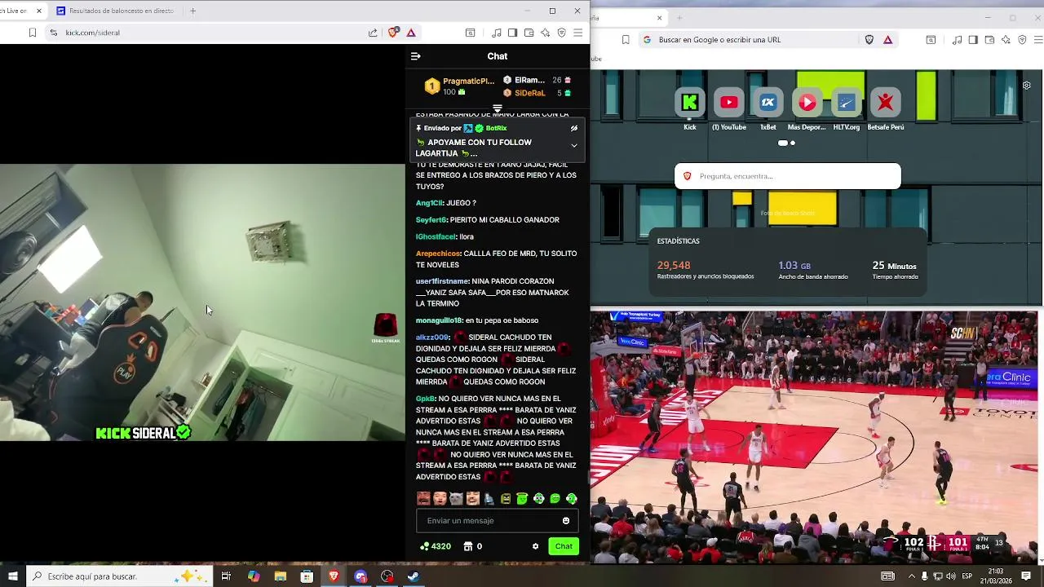Select the first red face emote

click(x=423, y=499)
